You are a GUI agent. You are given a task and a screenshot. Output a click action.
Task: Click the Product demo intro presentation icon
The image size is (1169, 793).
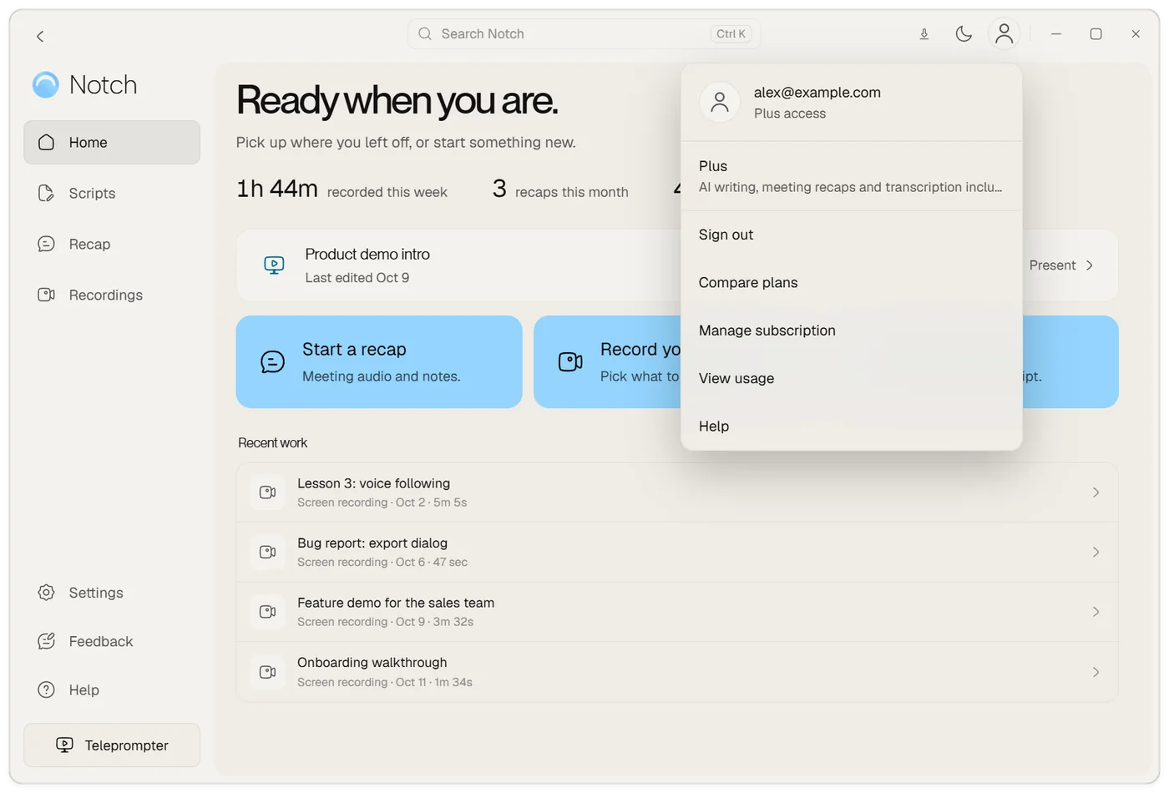tap(274, 265)
